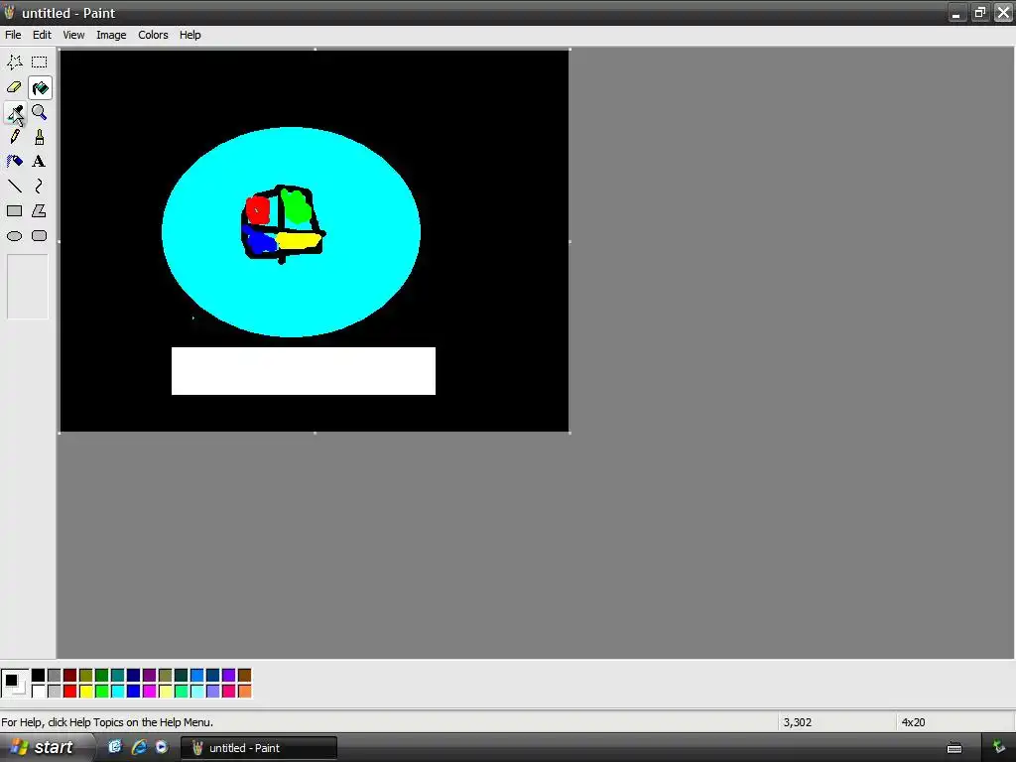Viewport: 1016px width, 762px height.
Task: Pick the dark purple color swatch
Action: point(150,676)
